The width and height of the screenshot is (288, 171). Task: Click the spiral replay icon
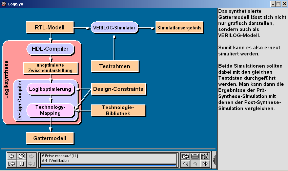click(22, 156)
